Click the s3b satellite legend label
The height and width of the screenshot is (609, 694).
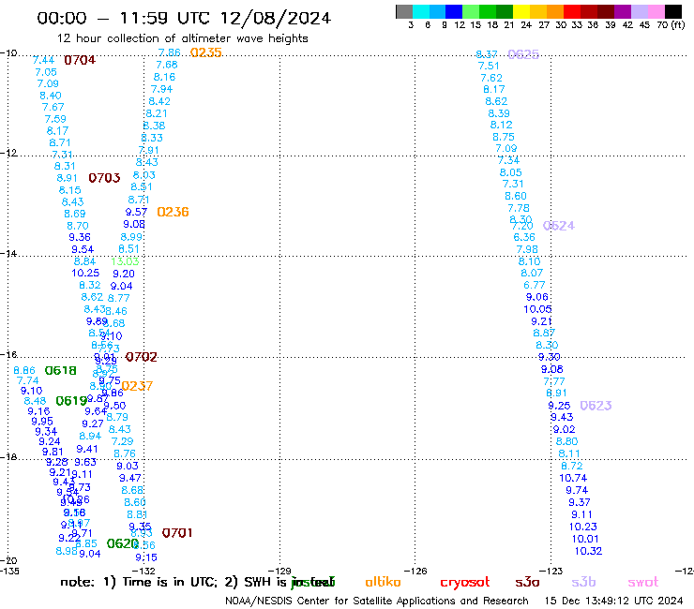coord(583,582)
